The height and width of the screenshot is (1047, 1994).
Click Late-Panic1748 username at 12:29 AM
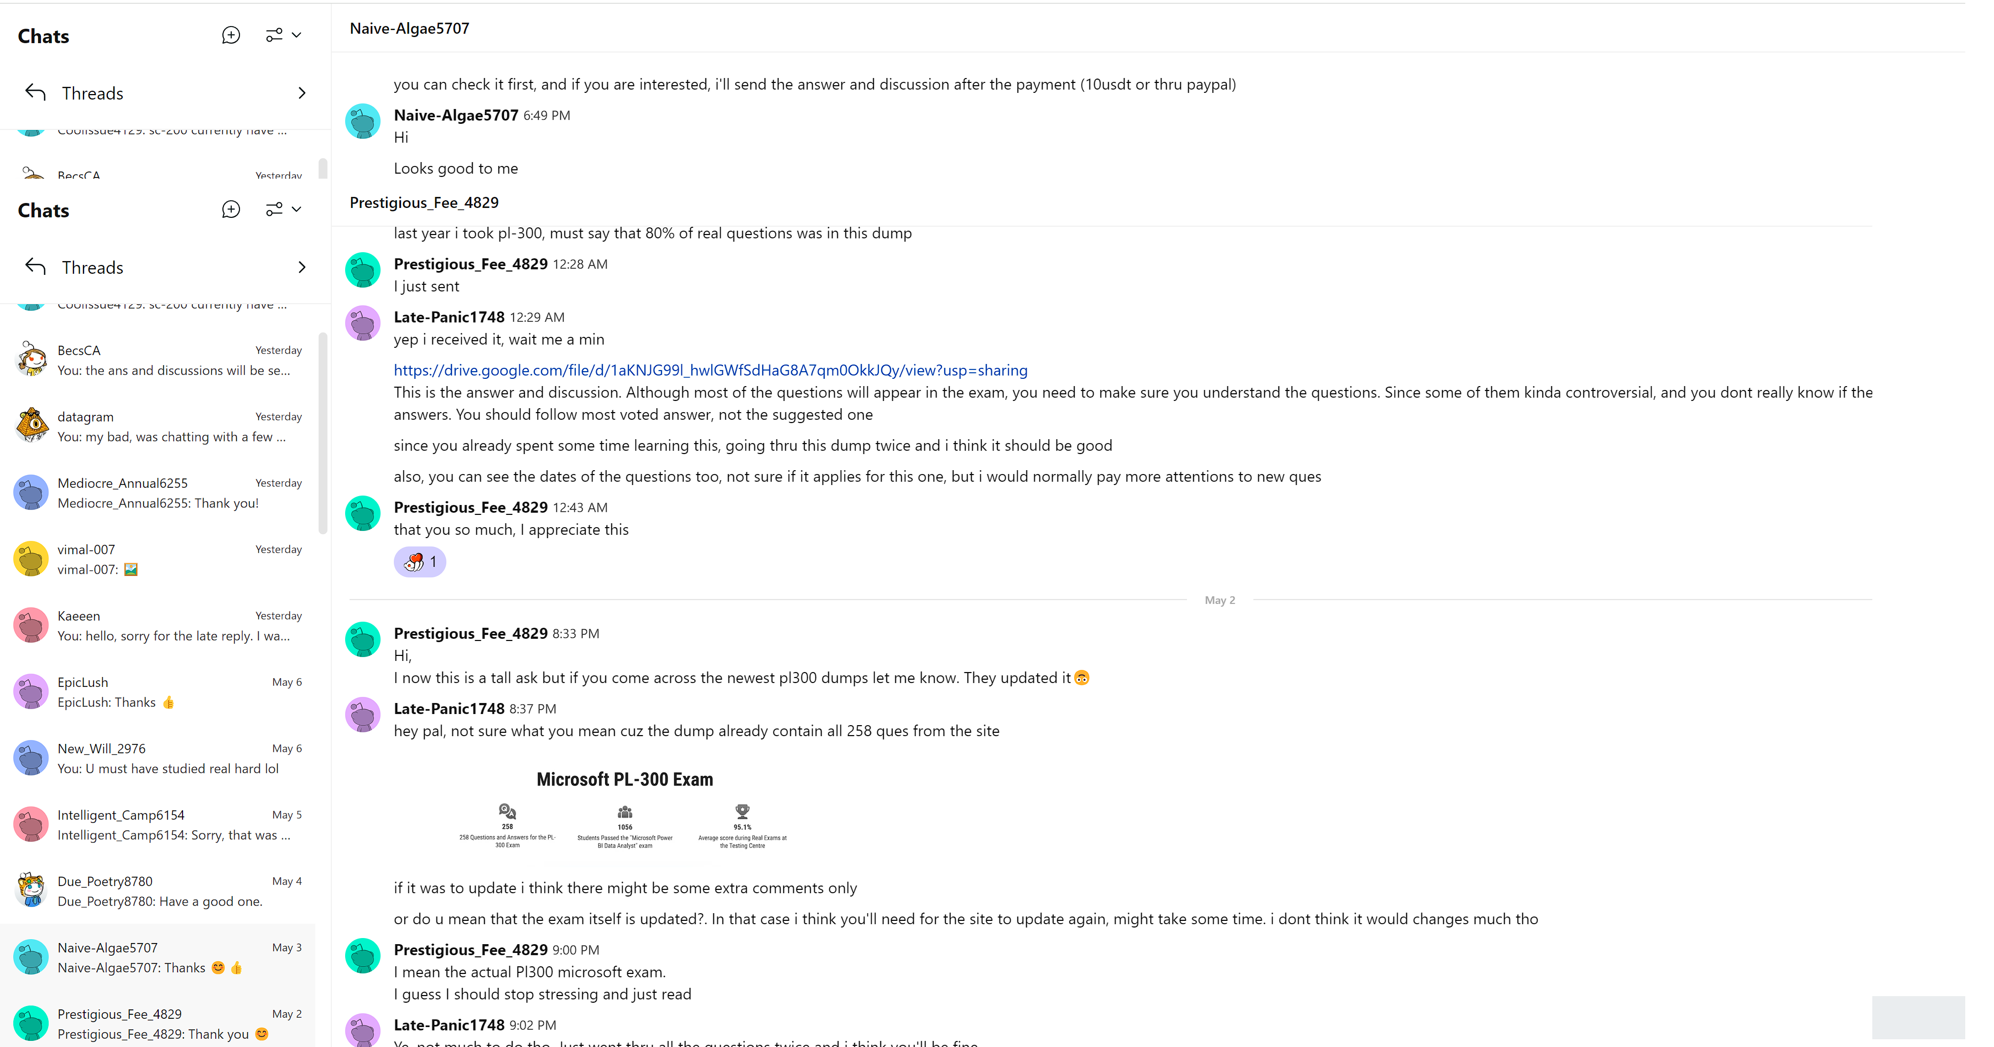(x=449, y=317)
